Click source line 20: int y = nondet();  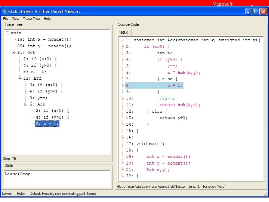pos(158,163)
